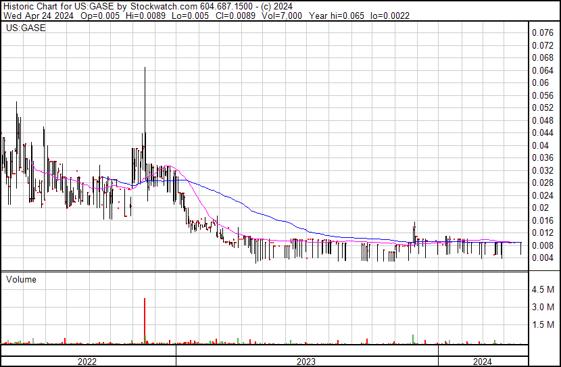The height and width of the screenshot is (367, 561).
Task: Click the chart title 'Historic Chart for US:GASE'
Action: click(59, 7)
